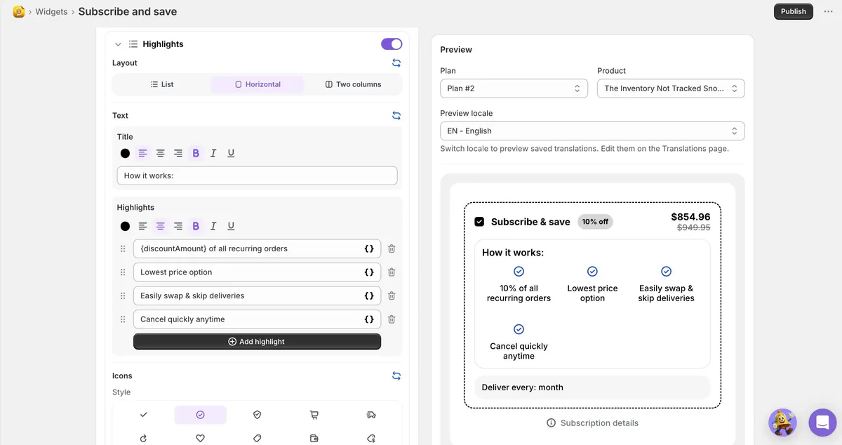
Task: Align Highlights text to the left
Action: (x=143, y=226)
